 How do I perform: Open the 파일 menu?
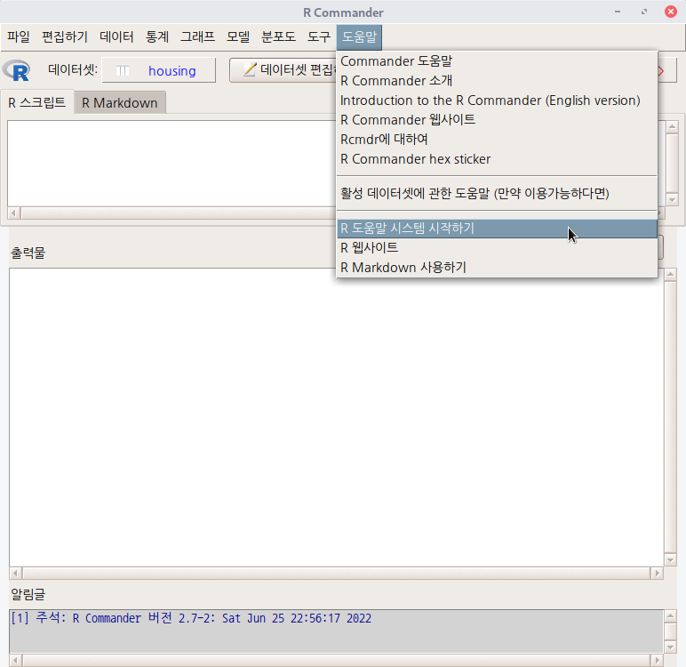(x=19, y=36)
